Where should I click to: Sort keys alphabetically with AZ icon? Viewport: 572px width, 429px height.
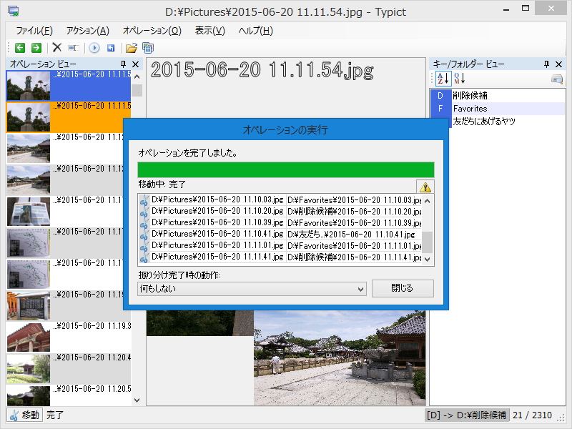coord(443,78)
